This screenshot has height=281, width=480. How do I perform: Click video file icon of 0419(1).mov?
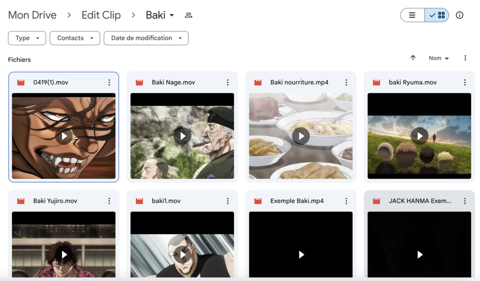(21, 82)
